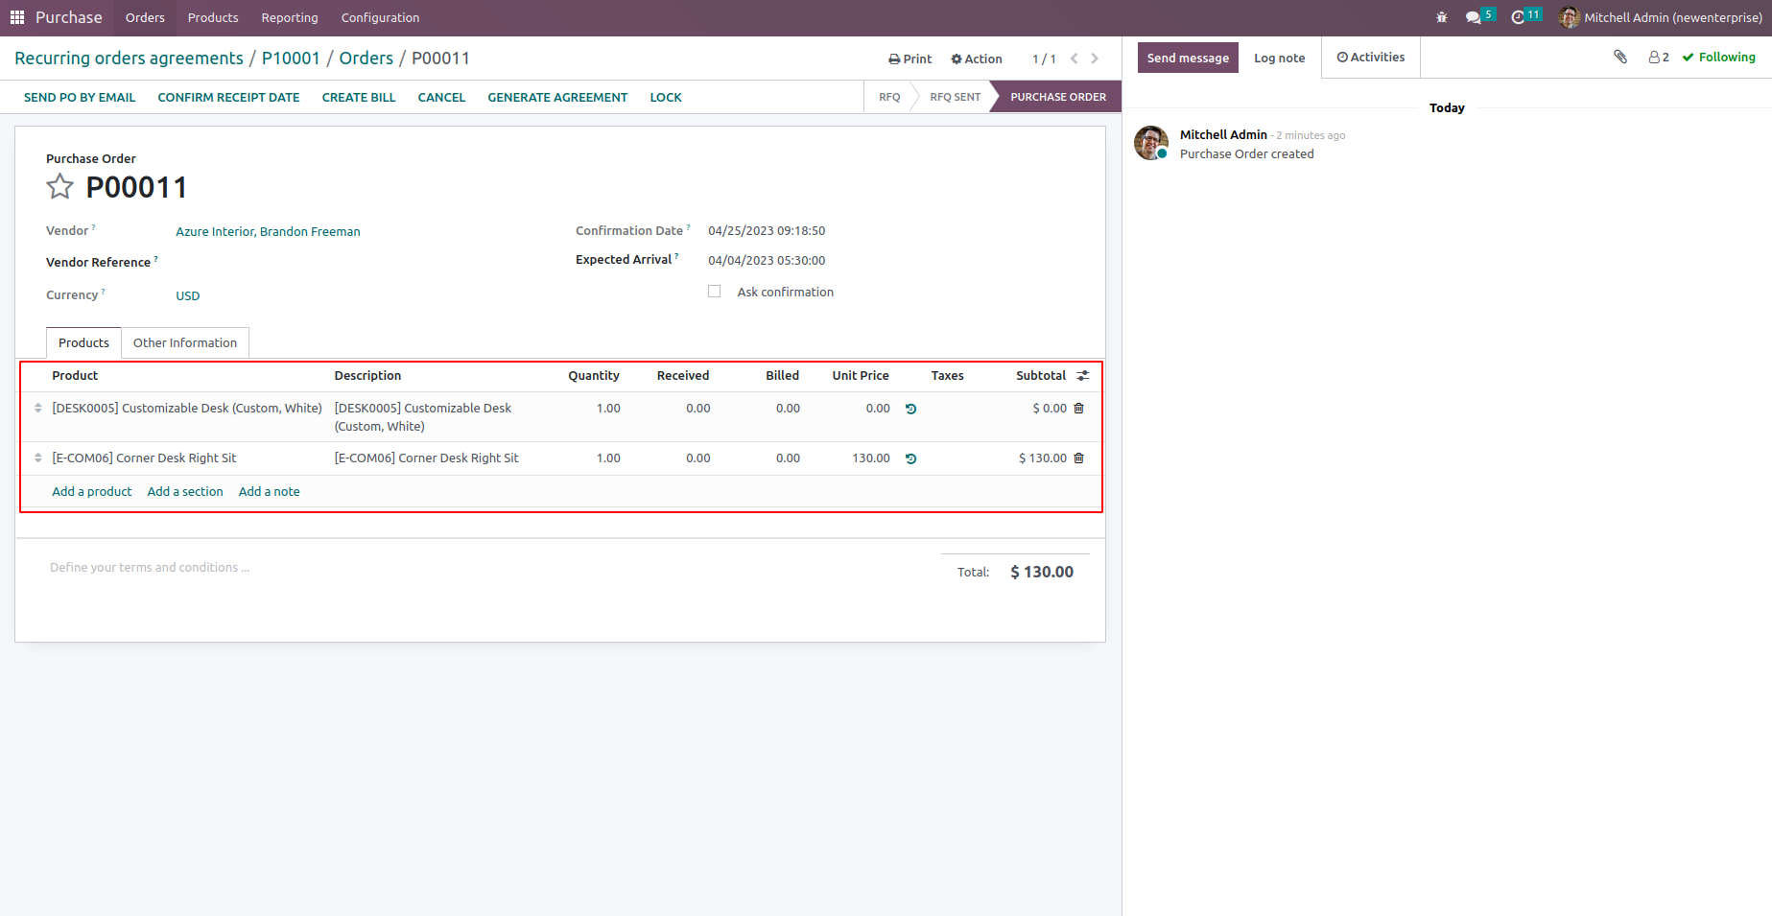Open the Print dropdown

coord(910,59)
